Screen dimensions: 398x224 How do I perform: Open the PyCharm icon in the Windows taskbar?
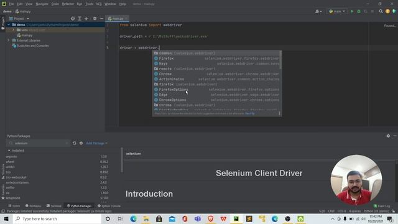(236, 218)
